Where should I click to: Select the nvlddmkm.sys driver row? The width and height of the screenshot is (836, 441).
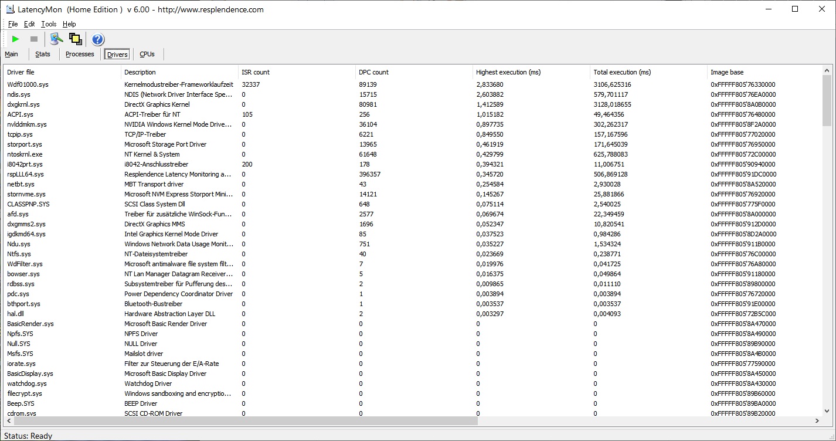click(x=413, y=124)
